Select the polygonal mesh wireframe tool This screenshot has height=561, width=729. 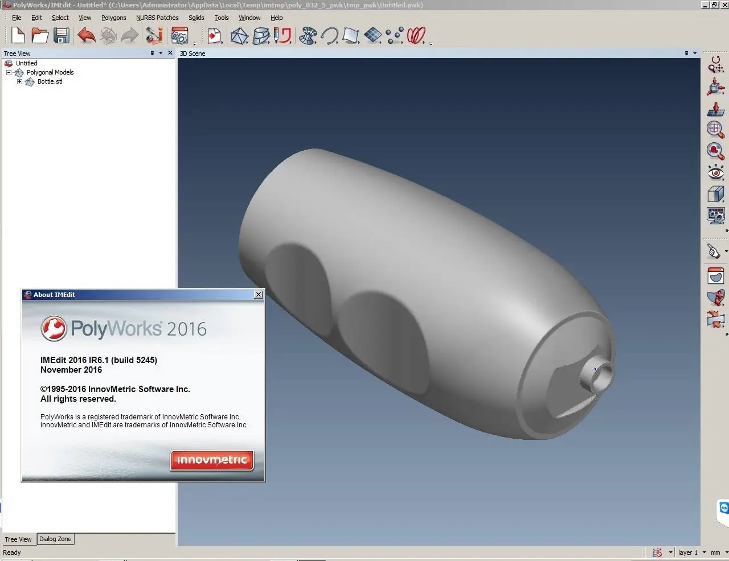[239, 36]
